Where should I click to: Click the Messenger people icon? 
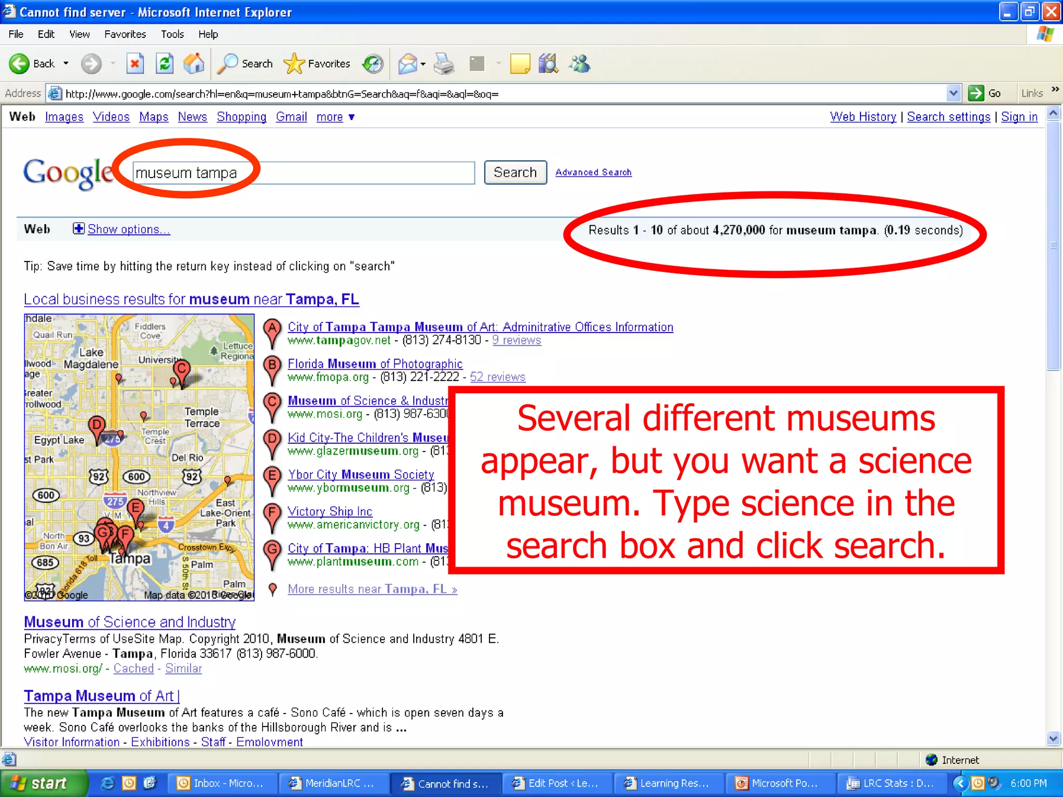[580, 64]
